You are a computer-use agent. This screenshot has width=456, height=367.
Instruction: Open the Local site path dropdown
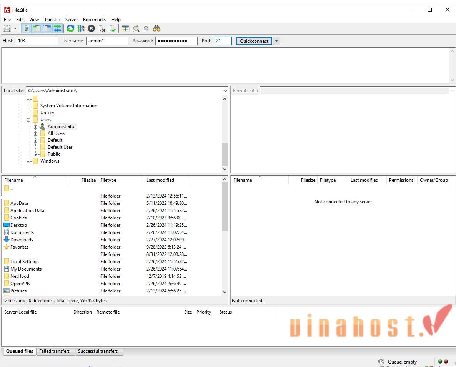225,91
